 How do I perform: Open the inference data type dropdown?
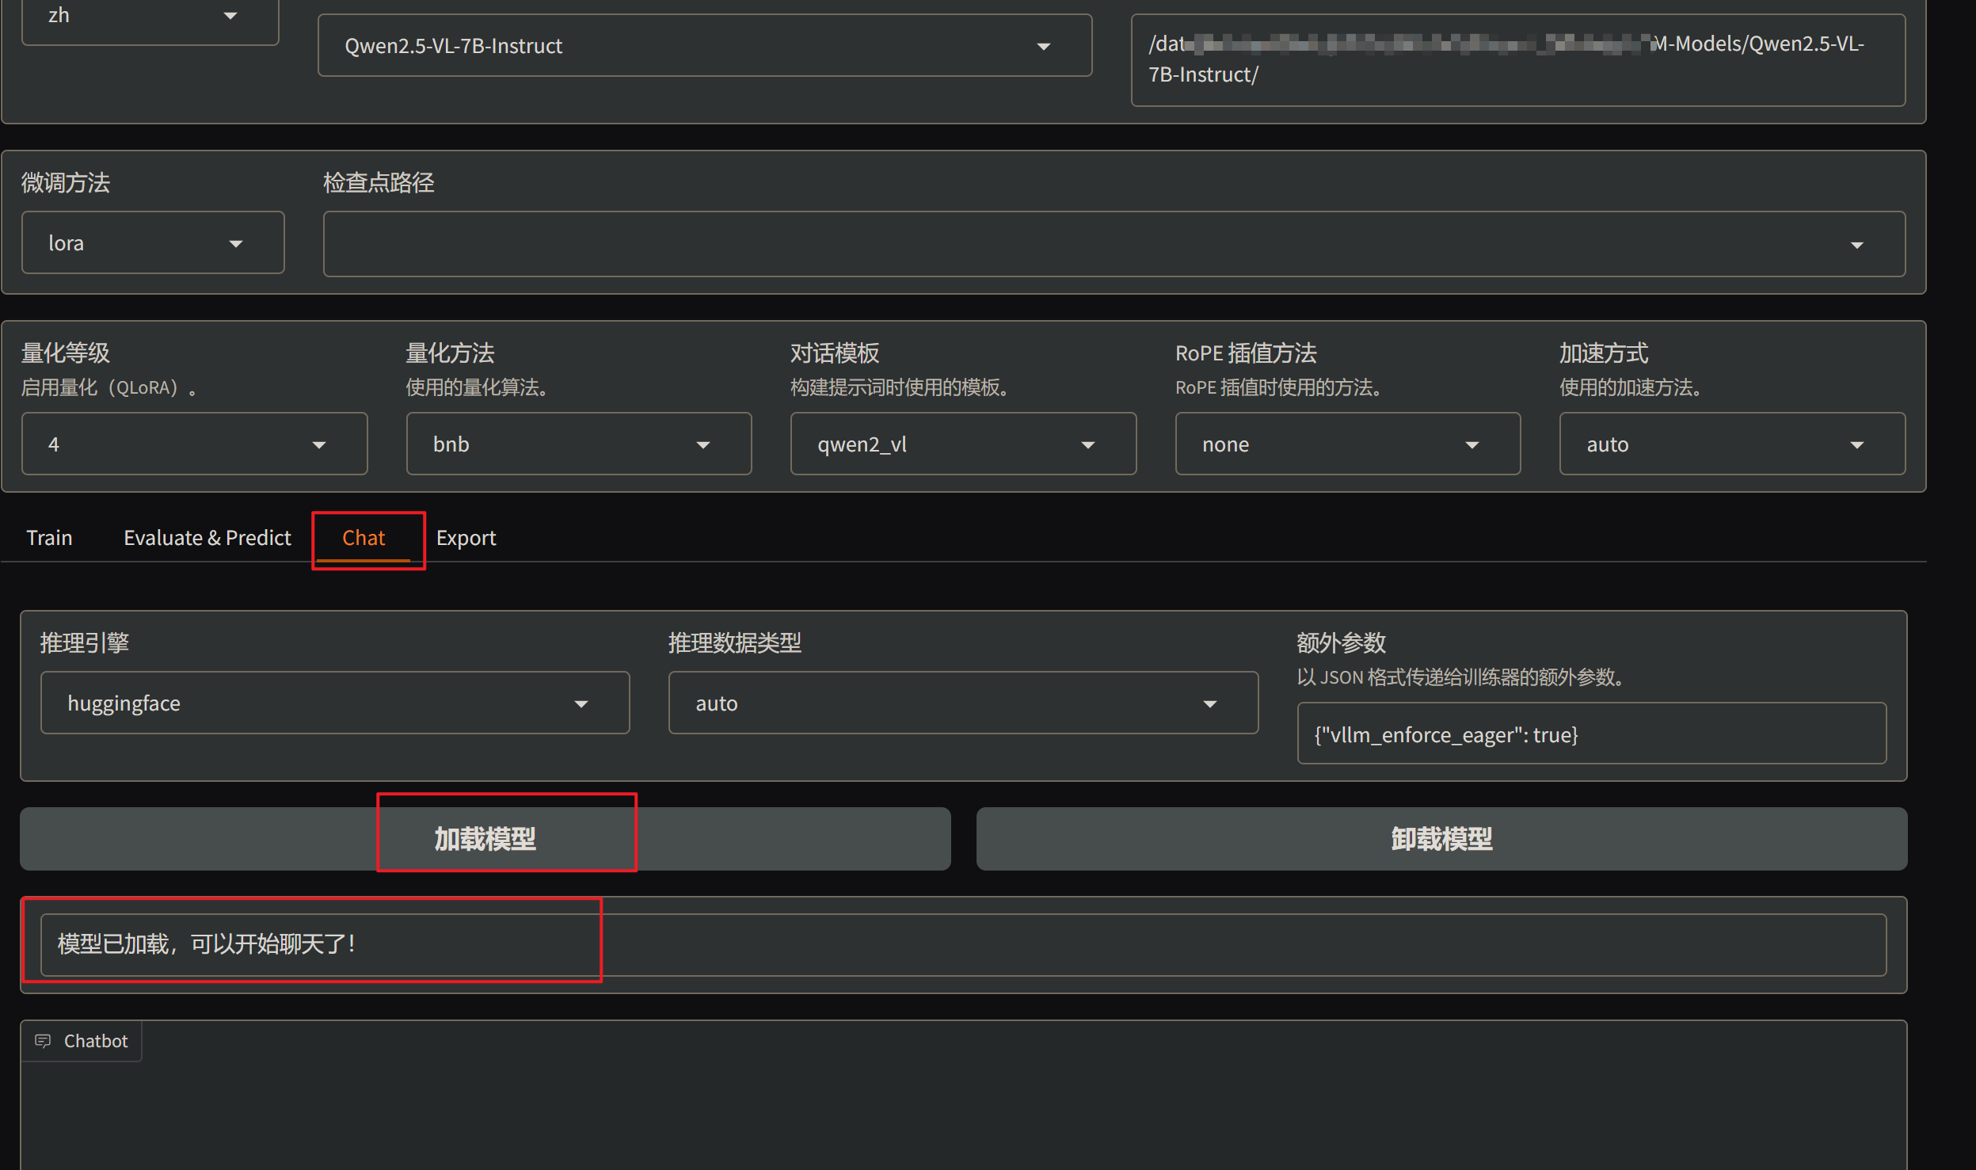pyautogui.click(x=962, y=703)
